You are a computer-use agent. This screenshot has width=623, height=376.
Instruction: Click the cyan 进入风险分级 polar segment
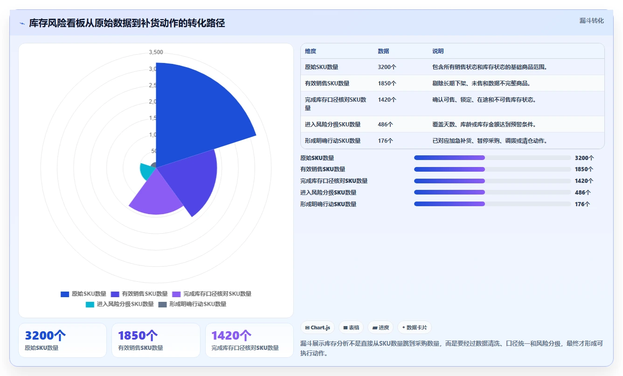(x=148, y=170)
